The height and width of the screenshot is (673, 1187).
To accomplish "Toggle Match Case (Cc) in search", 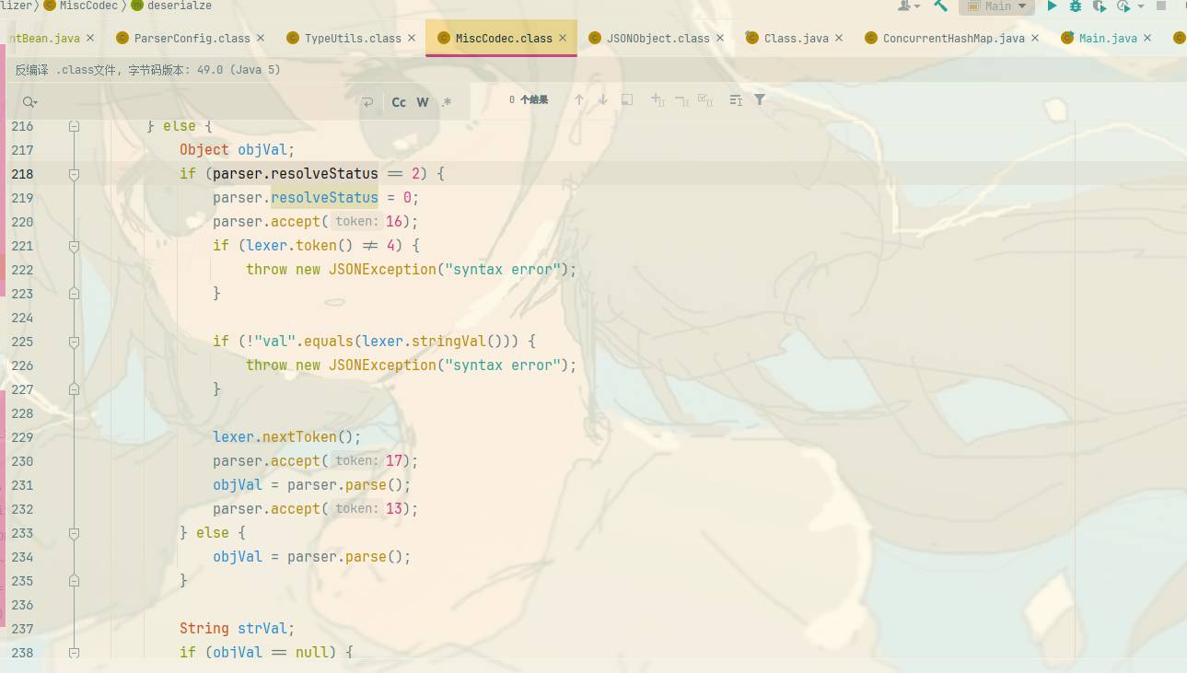I will click(x=399, y=102).
